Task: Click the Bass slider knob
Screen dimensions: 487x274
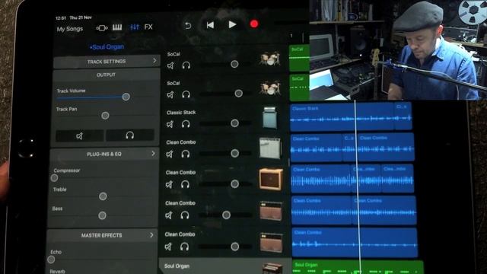Action: [x=102, y=215]
